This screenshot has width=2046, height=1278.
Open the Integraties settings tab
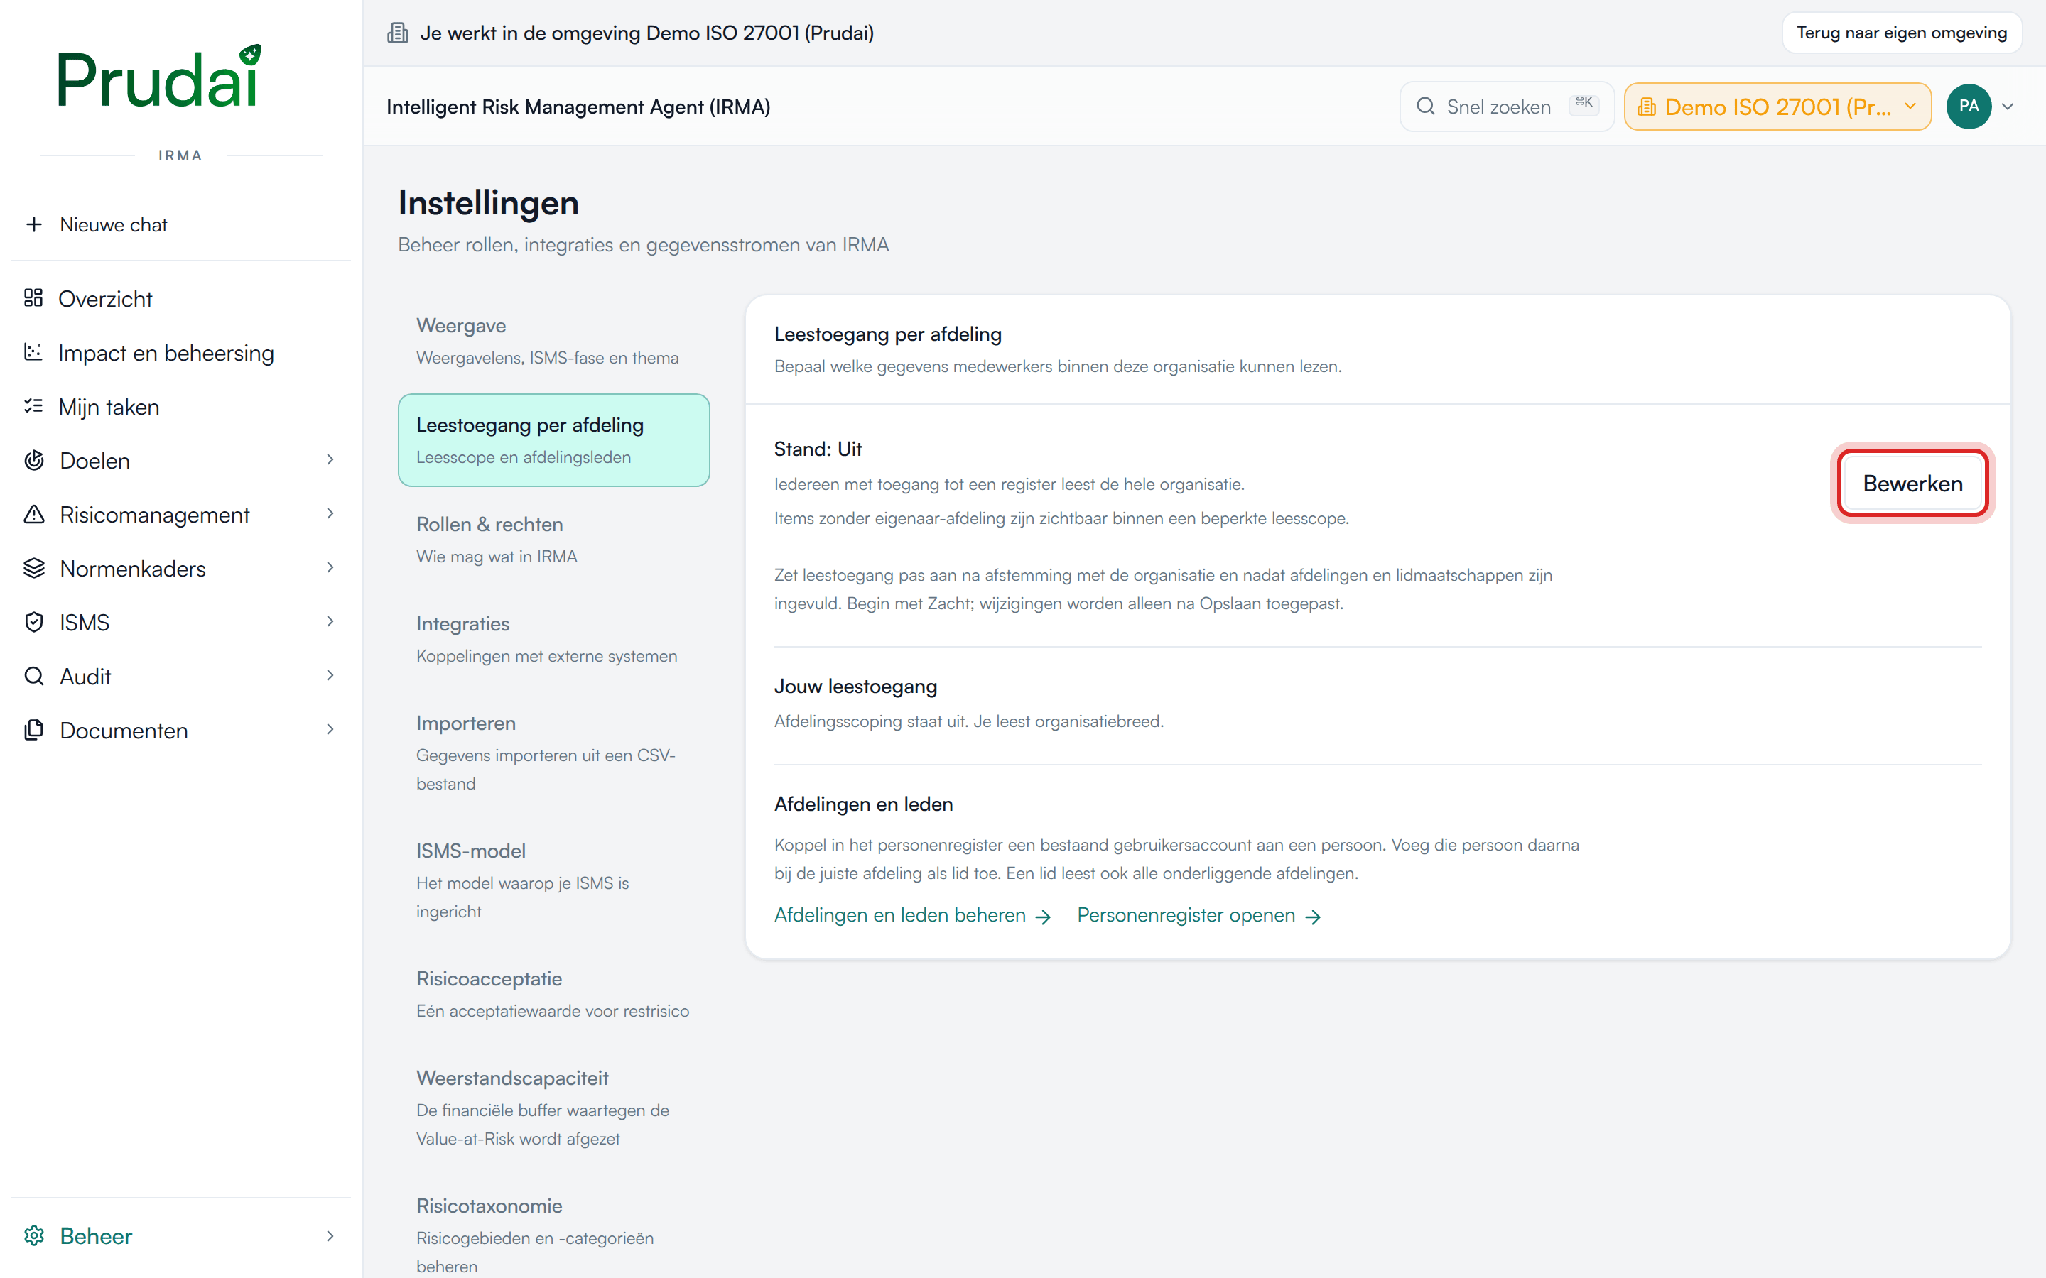[x=554, y=639]
